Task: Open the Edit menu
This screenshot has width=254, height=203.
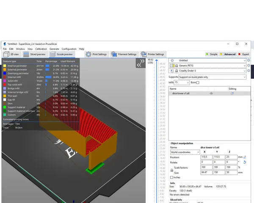Action: [11, 49]
